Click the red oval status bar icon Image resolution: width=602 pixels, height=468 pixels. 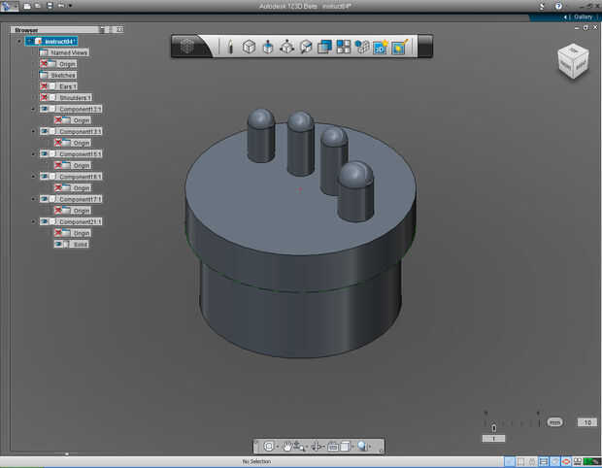click(x=566, y=461)
